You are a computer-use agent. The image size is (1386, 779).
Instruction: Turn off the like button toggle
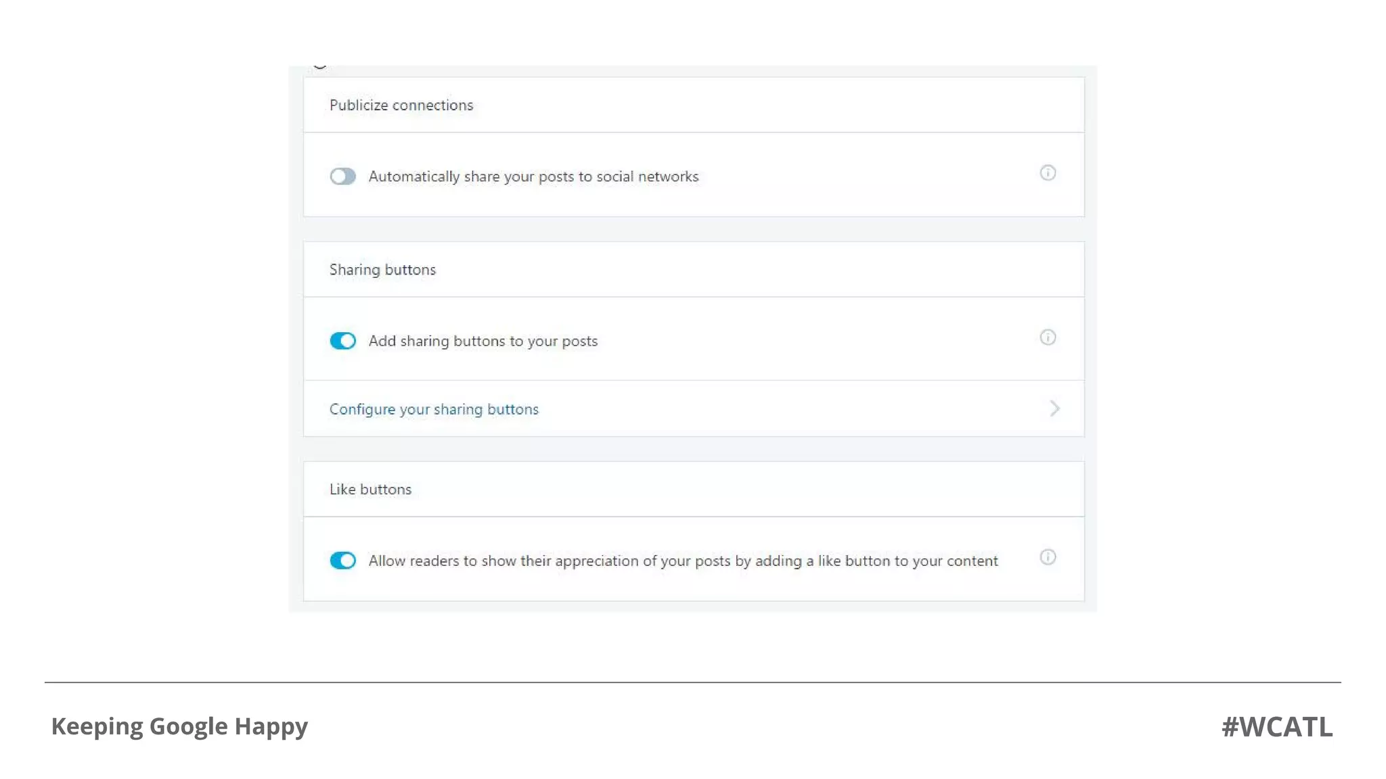point(342,561)
